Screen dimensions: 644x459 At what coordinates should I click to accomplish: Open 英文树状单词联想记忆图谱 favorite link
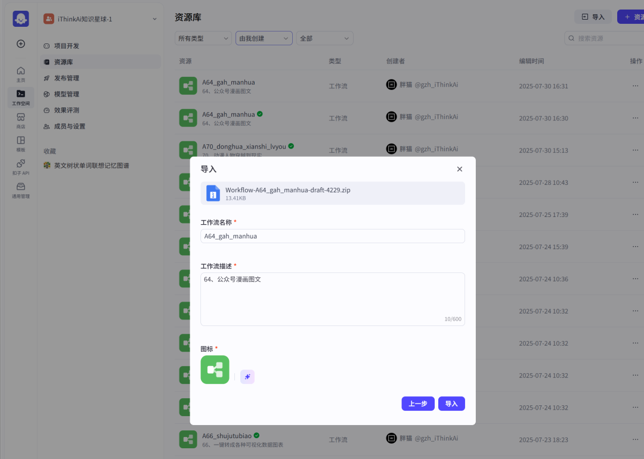[x=92, y=166]
